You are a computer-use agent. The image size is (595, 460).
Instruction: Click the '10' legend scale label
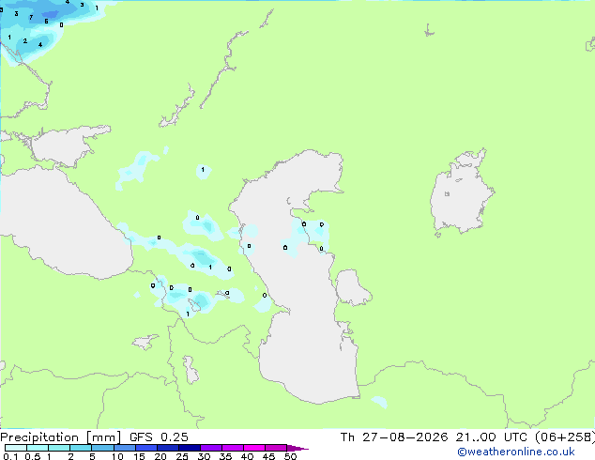[x=117, y=456]
